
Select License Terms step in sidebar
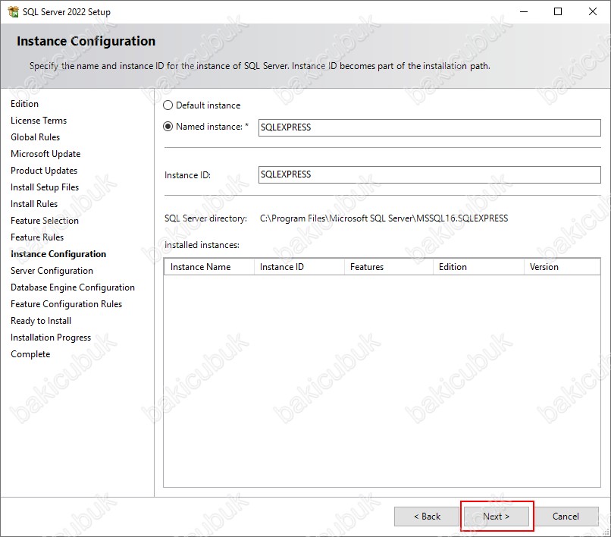click(x=39, y=121)
